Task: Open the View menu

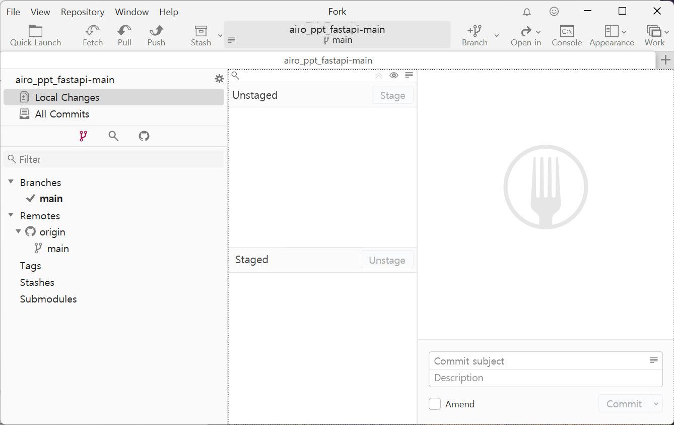Action: [x=40, y=12]
